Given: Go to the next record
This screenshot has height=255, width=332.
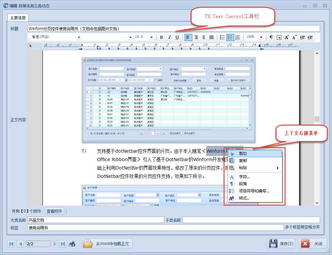Looking at the screenshot, I should (x=55, y=244).
